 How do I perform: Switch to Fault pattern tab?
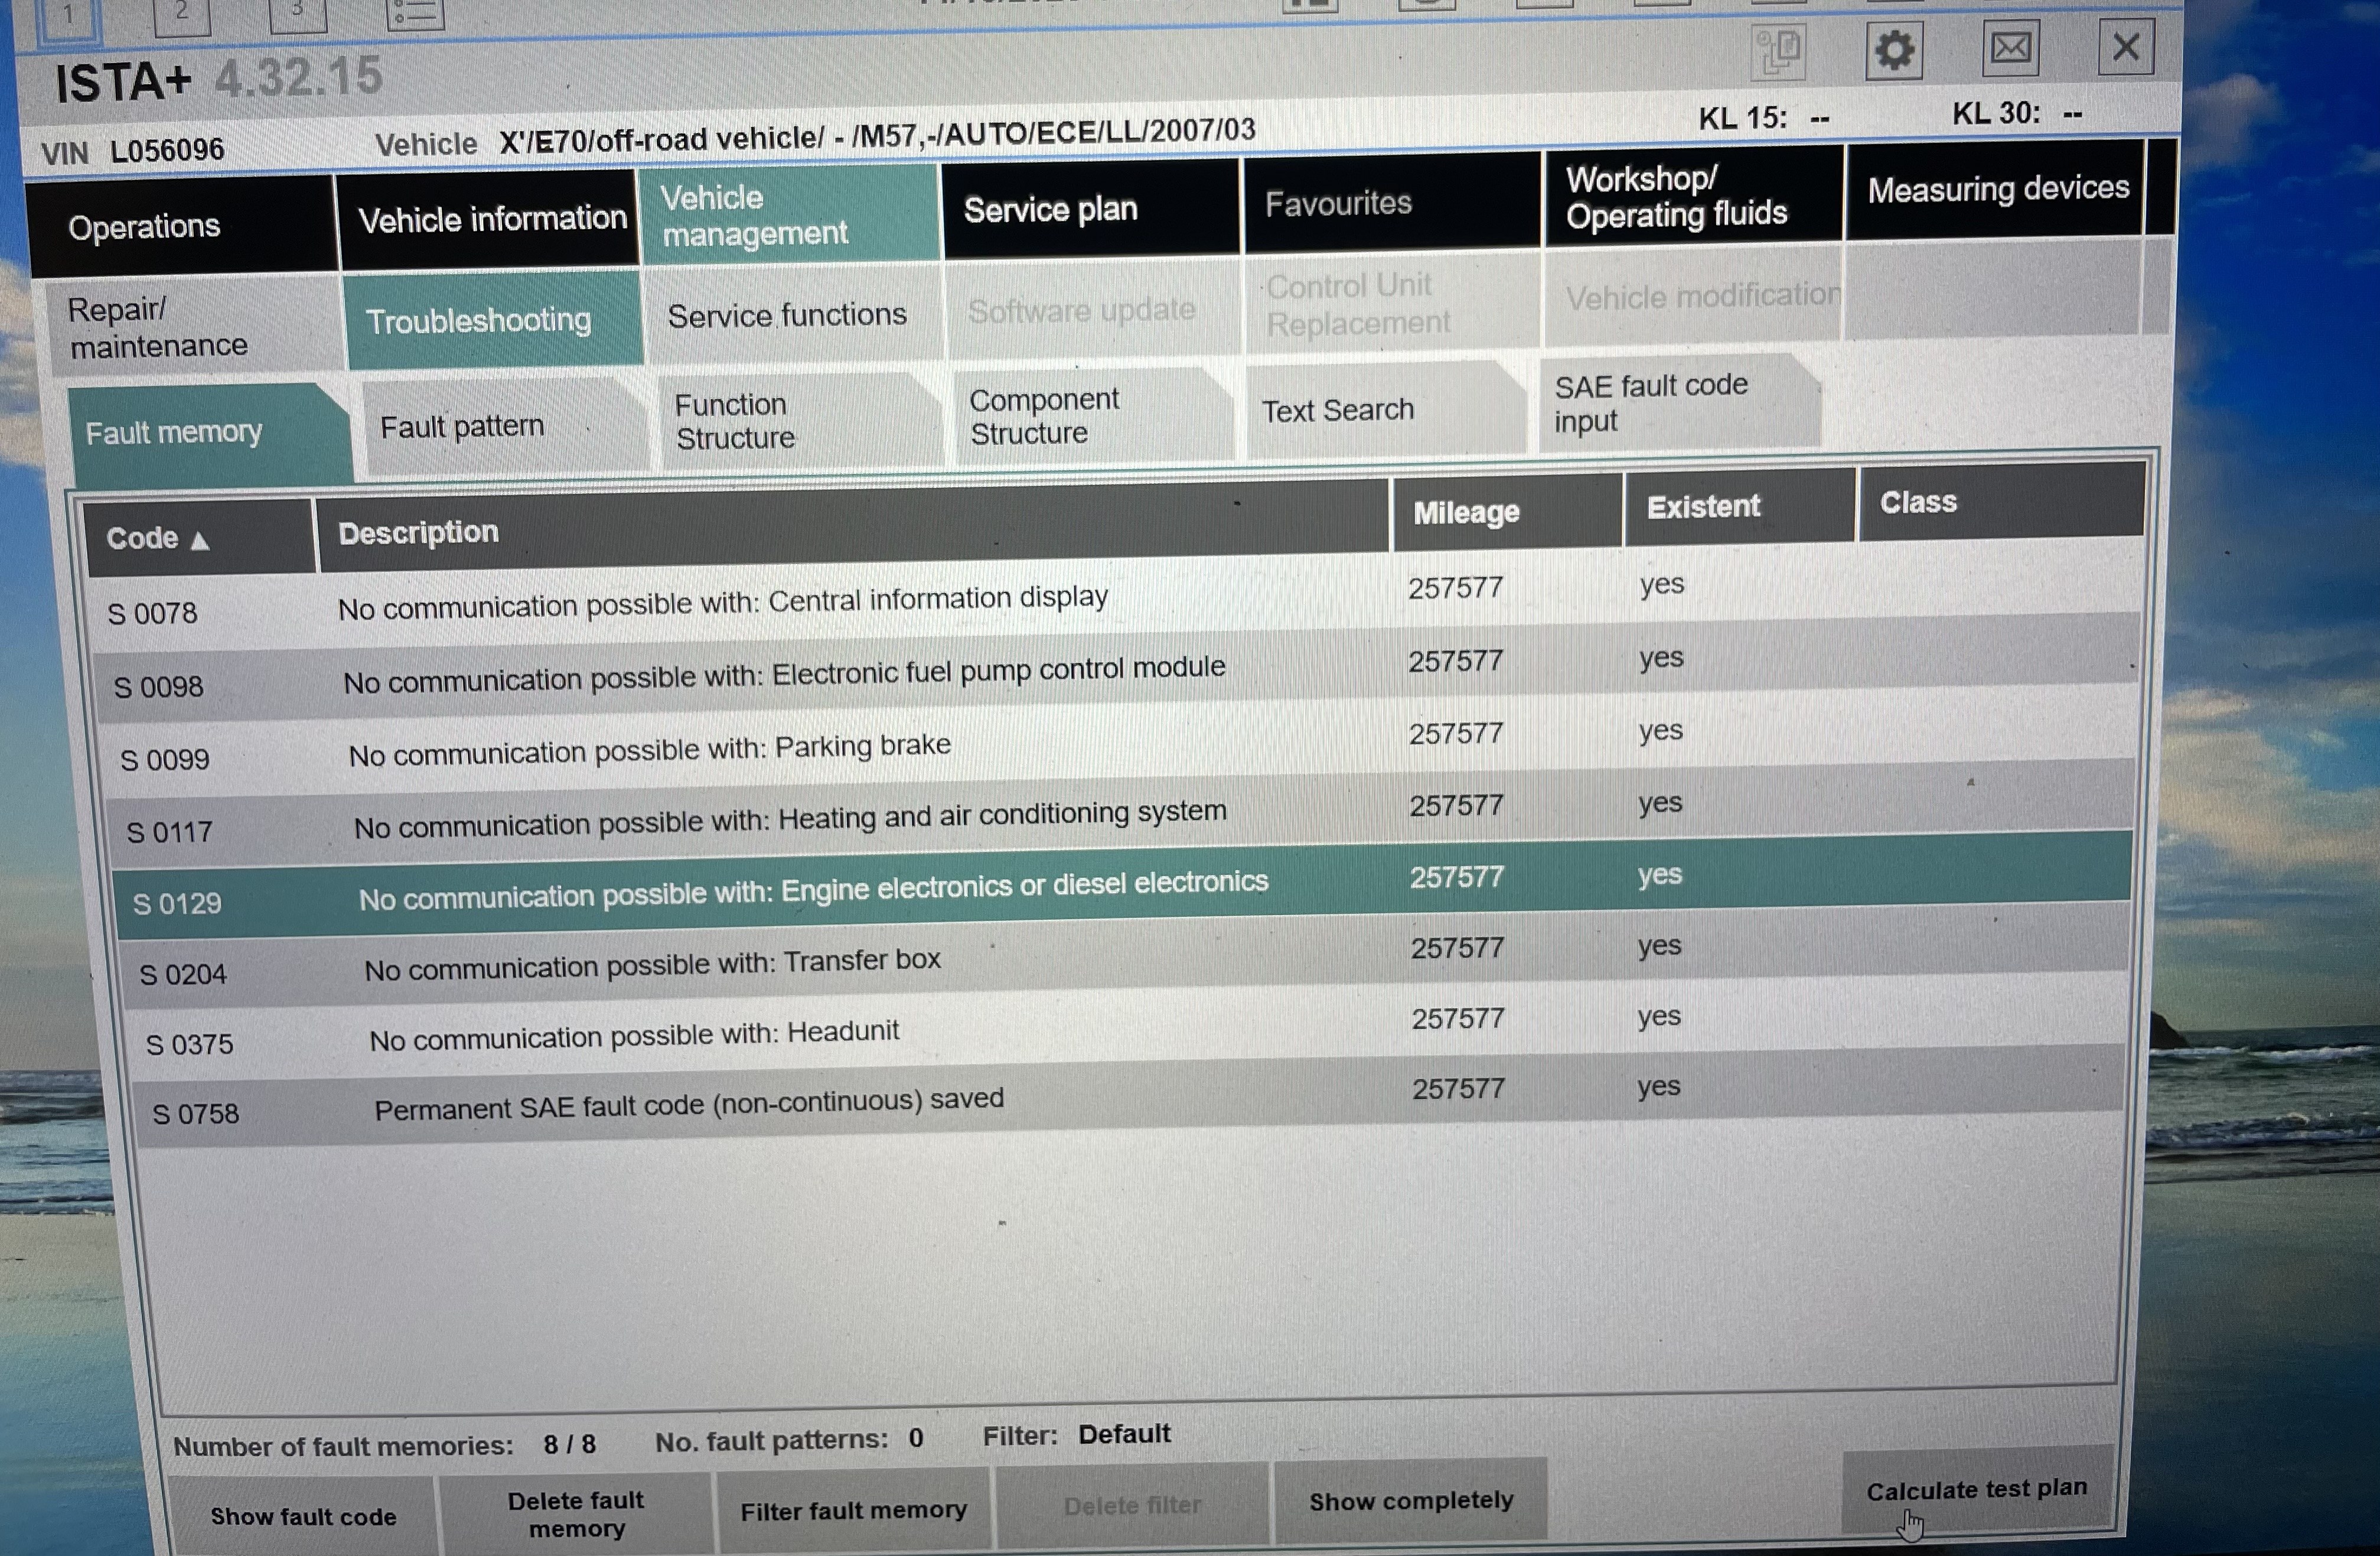click(462, 427)
